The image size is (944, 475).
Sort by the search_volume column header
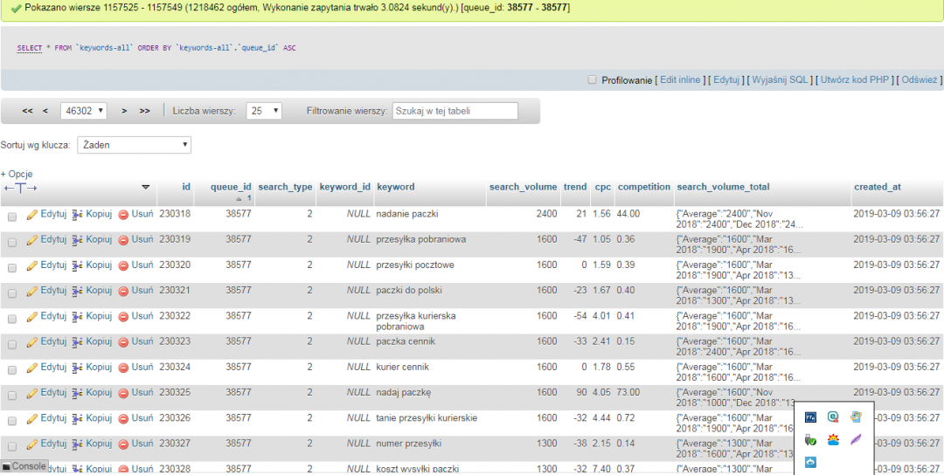(x=523, y=187)
